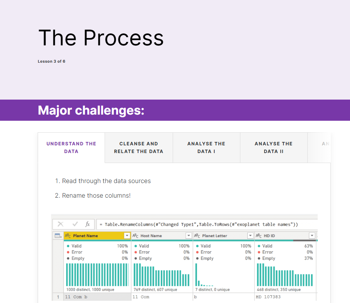The width and height of the screenshot is (350, 303).
Task: Click into the Table.RenameColumns formula field
Action: pos(207,224)
